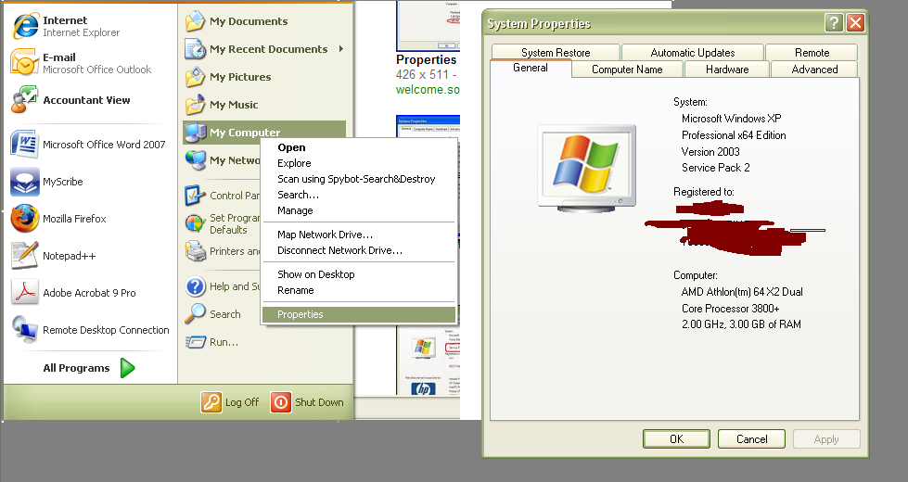This screenshot has width=908, height=482.
Task: Click 'AMD Athlon(tm) 64 X2 Dual' text
Action: tap(742, 292)
